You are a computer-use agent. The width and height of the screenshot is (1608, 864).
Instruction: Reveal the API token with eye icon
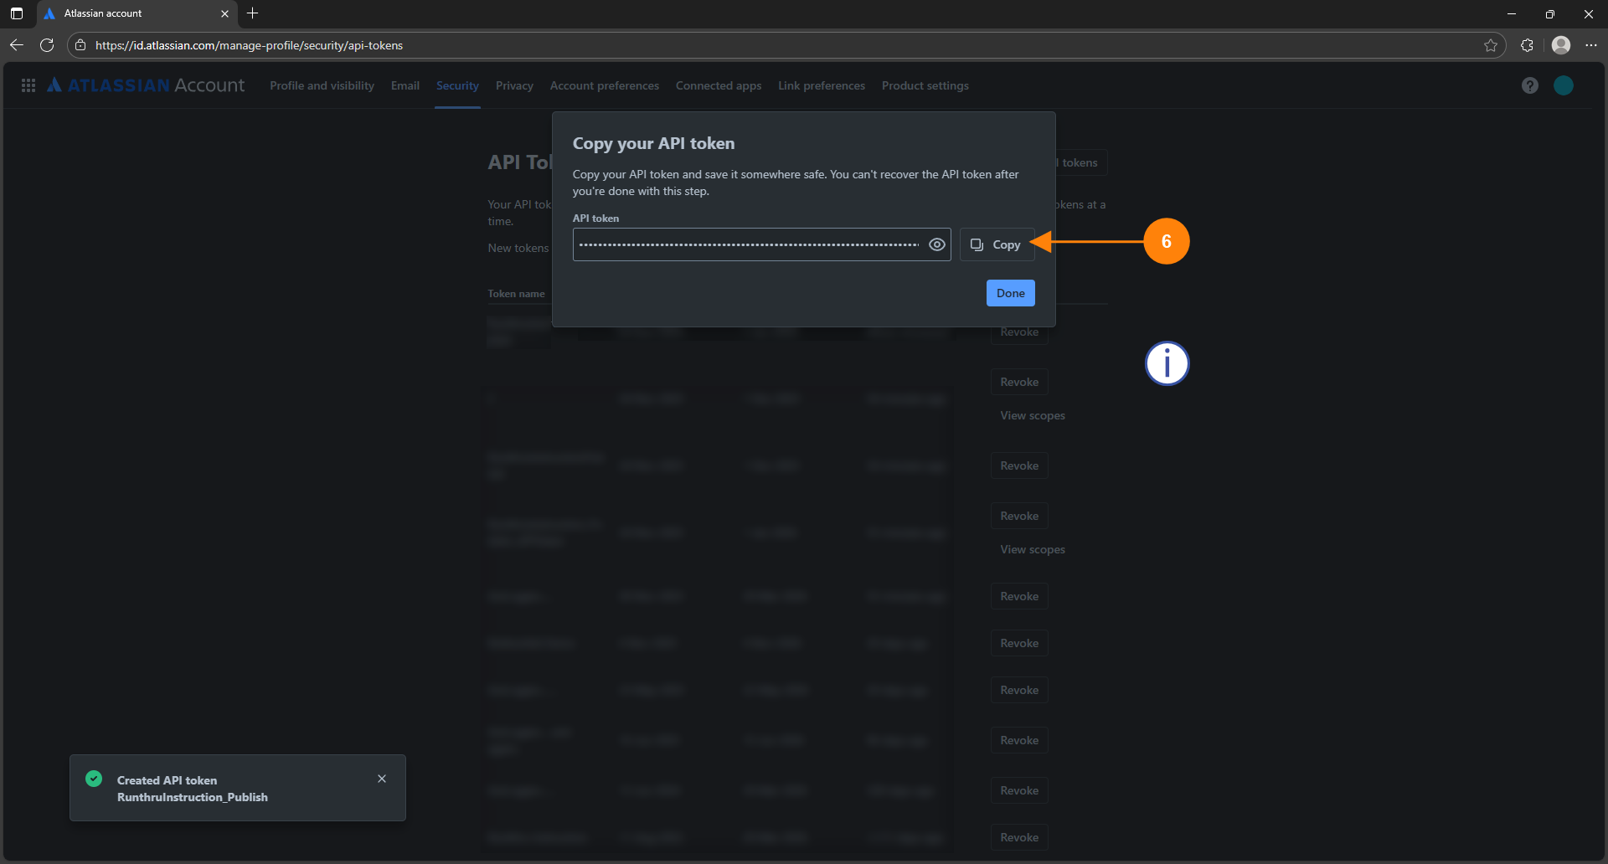936,244
